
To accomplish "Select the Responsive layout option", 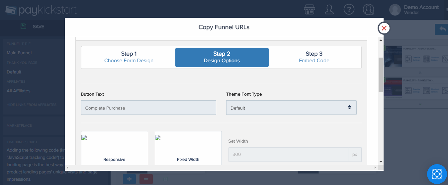I will pos(114,148).
